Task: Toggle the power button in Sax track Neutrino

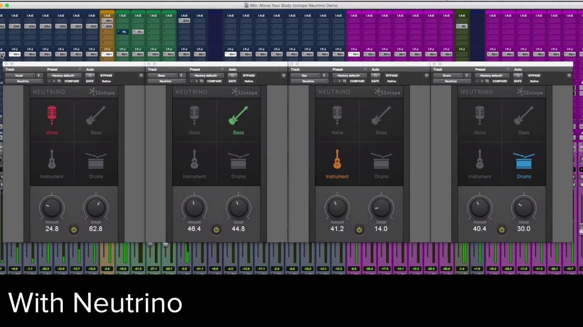Action: pyautogui.click(x=359, y=230)
